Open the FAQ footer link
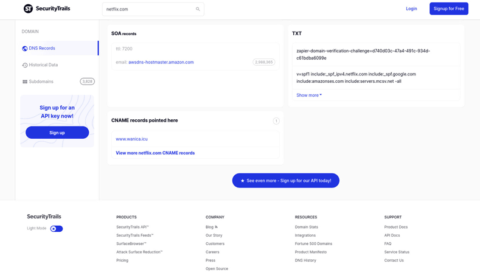 [x=388, y=244]
